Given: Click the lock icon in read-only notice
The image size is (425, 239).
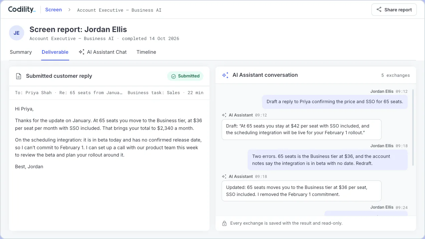Looking at the screenshot, I should click(225, 223).
